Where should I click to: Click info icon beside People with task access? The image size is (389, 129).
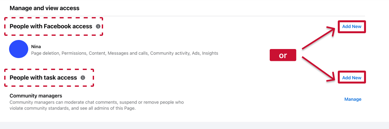coord(83,78)
